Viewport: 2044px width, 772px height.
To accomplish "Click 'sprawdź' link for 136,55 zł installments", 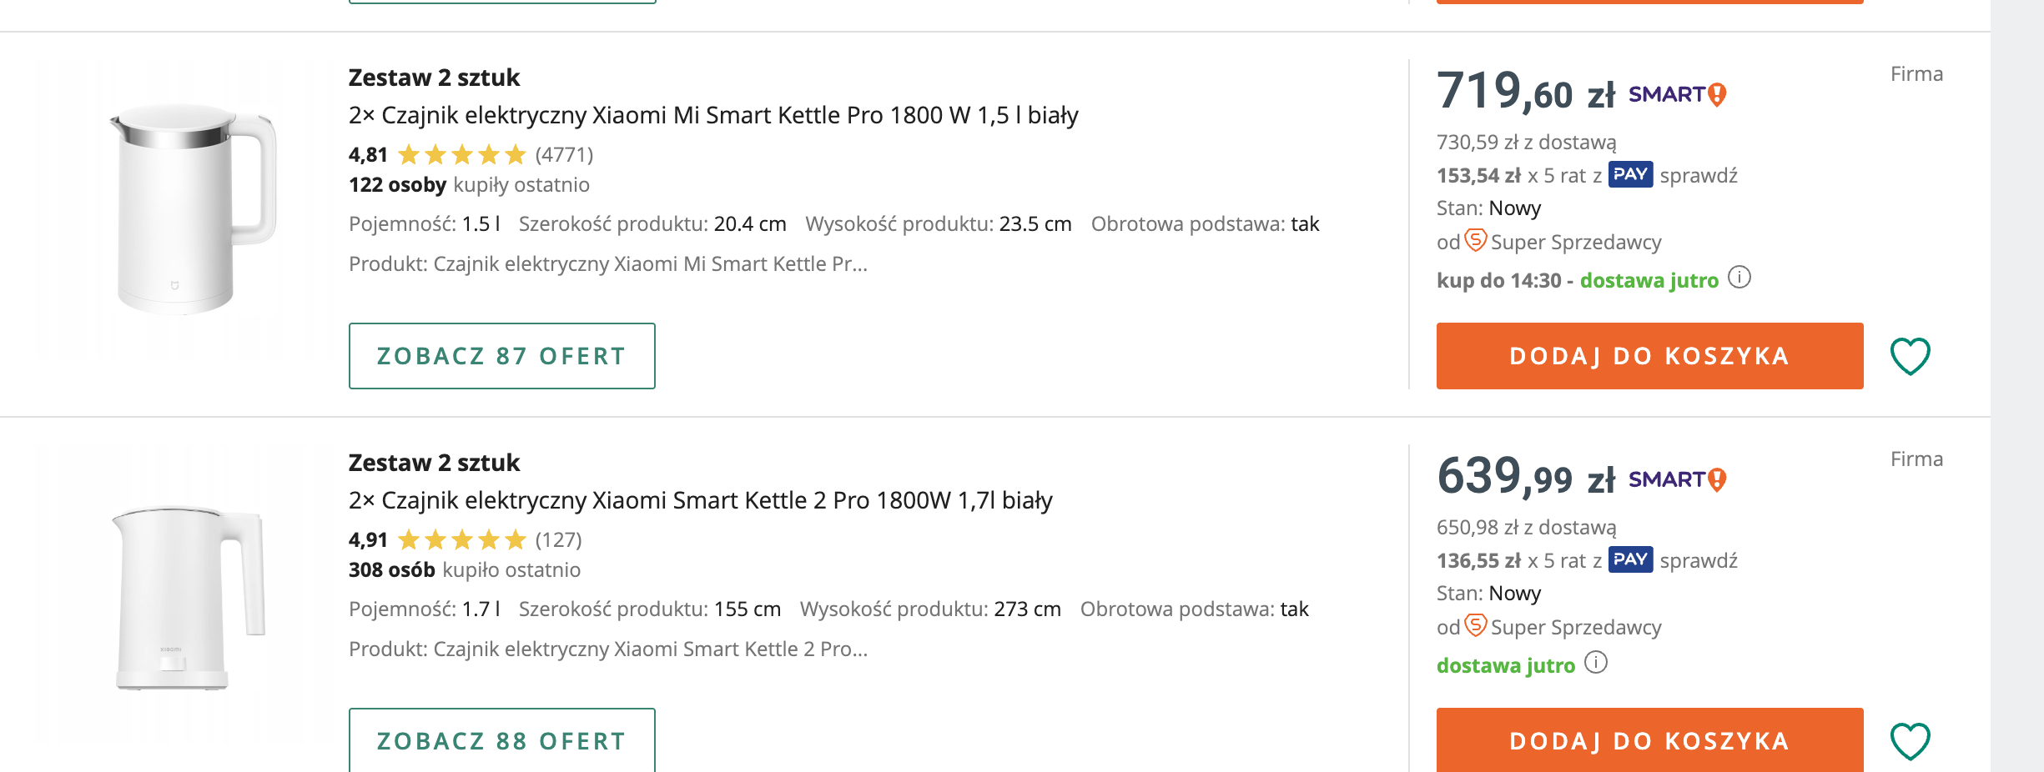I will [x=1699, y=561].
